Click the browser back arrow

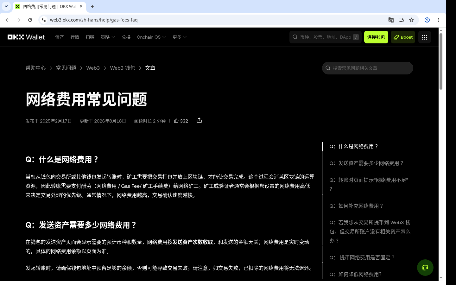pos(7,20)
